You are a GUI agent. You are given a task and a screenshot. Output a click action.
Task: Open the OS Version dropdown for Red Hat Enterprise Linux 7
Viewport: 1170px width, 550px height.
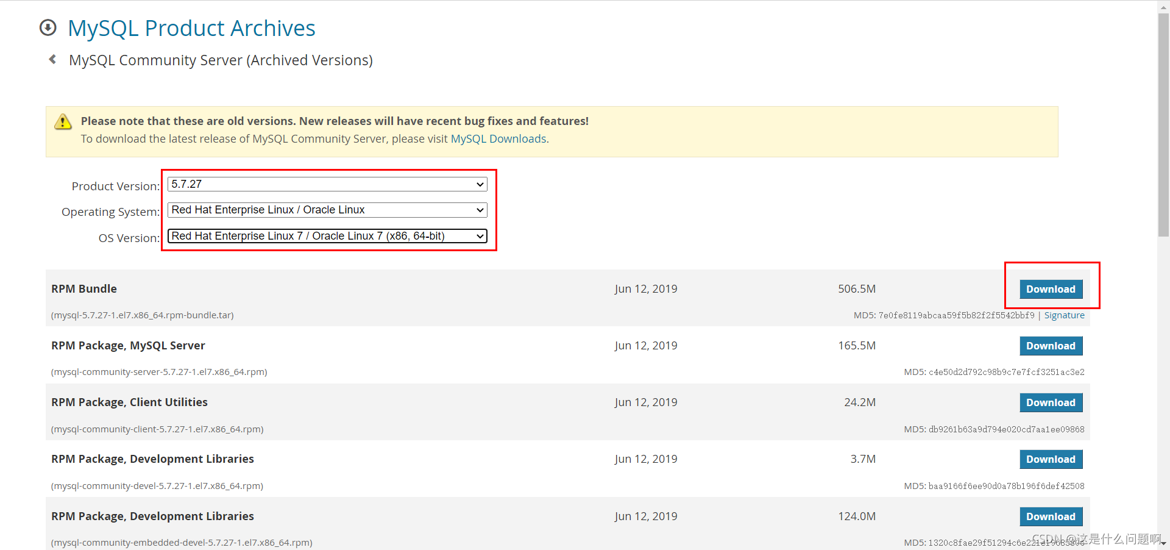point(327,236)
